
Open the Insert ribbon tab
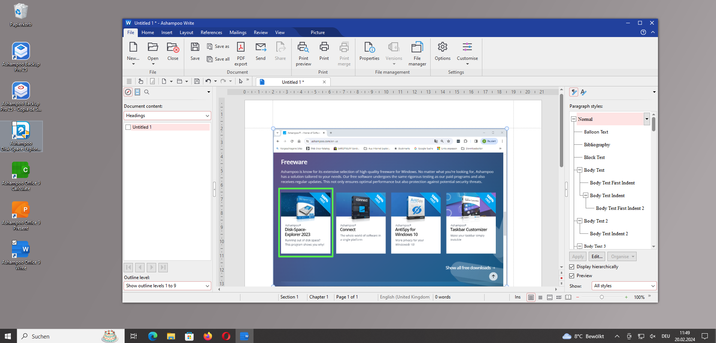167,33
